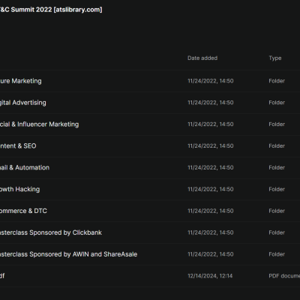The width and height of the screenshot is (300, 300).
Task: Open Masterclass Sponsored by AWIN and ShareAsale
Action: (68, 254)
